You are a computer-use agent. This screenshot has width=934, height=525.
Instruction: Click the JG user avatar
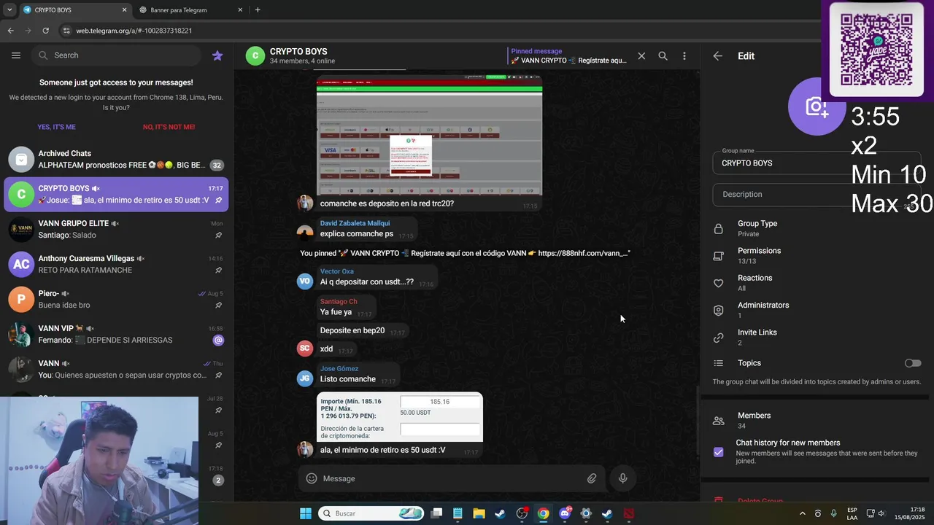[305, 378]
